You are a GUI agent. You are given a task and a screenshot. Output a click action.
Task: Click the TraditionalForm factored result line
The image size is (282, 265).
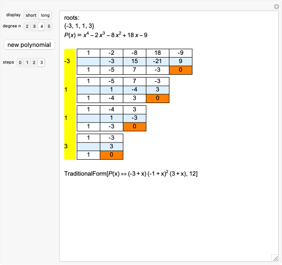(131, 174)
